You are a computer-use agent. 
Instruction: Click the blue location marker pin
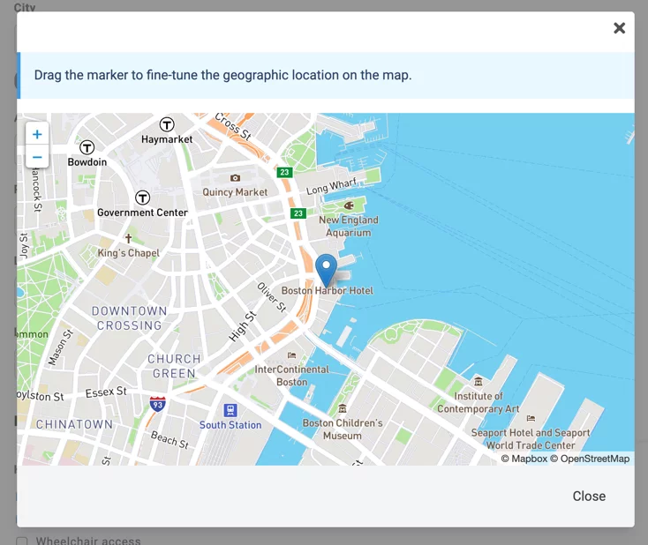[x=326, y=269]
